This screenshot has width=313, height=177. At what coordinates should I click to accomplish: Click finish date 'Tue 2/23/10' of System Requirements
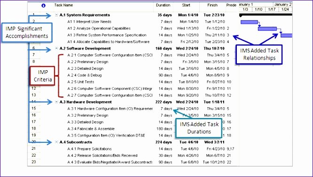pos(214,15)
